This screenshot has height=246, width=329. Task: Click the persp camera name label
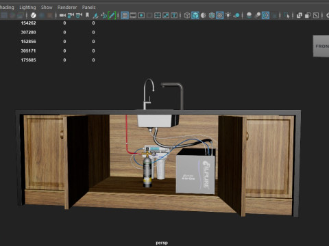click(162, 243)
